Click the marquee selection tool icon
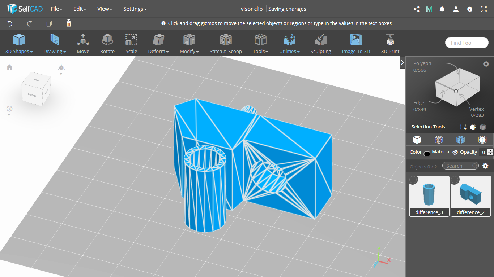The width and height of the screenshot is (494, 277). click(x=463, y=127)
